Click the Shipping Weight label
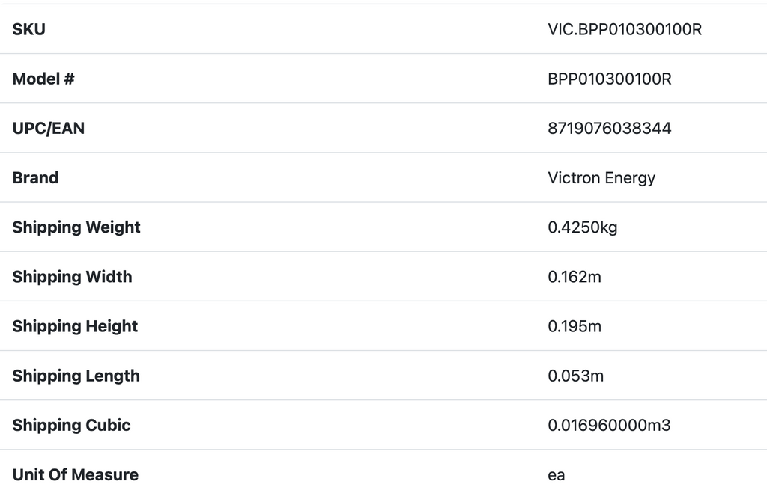 [76, 227]
